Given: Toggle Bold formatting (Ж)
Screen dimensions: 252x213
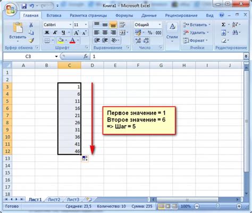Looking at the screenshot, I should click(47, 32).
